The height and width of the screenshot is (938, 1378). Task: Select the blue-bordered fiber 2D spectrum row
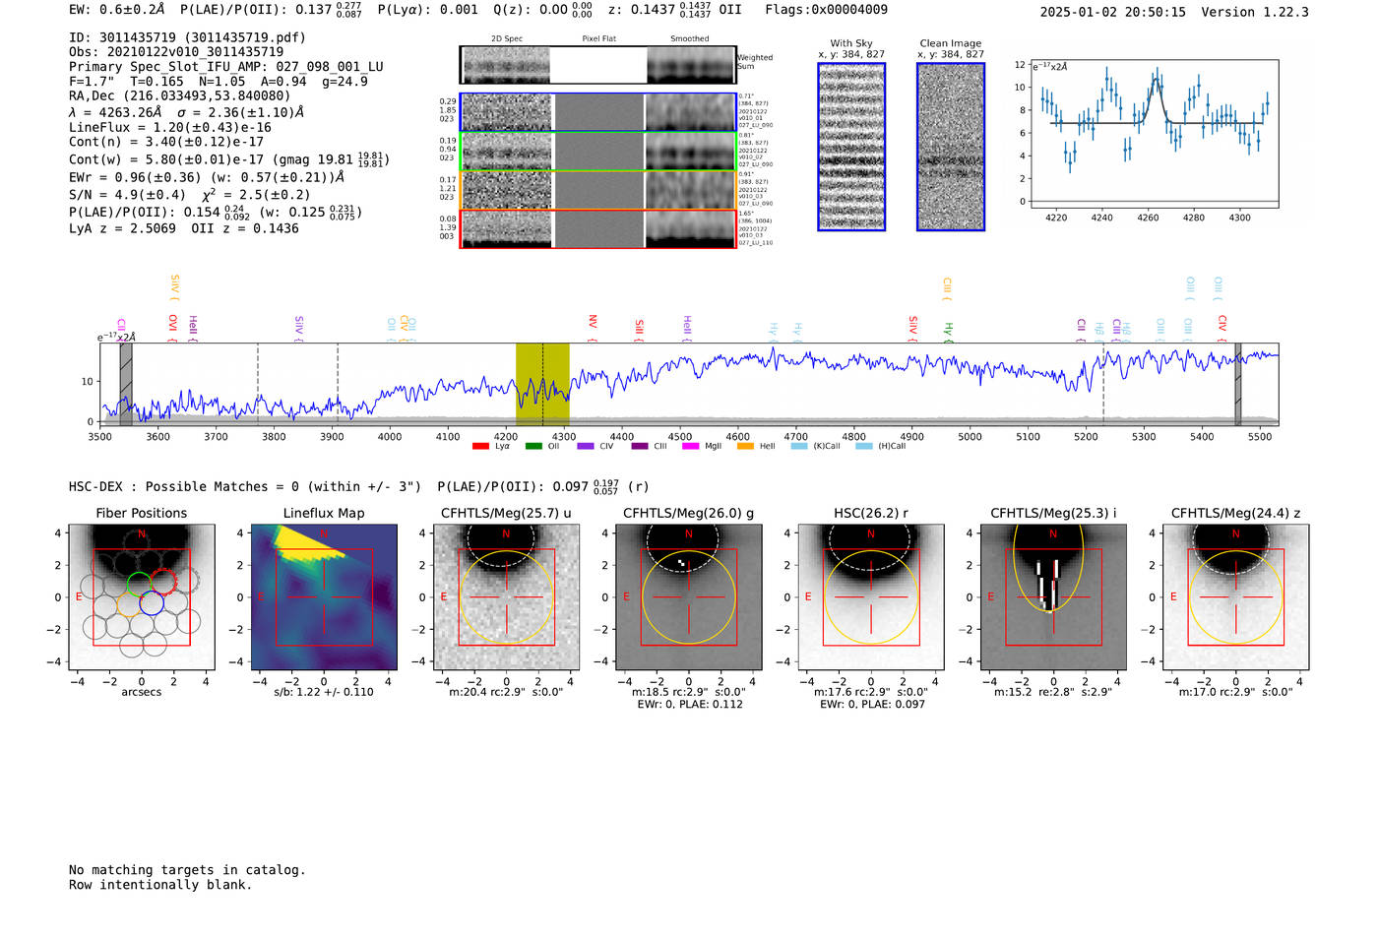[598, 112]
